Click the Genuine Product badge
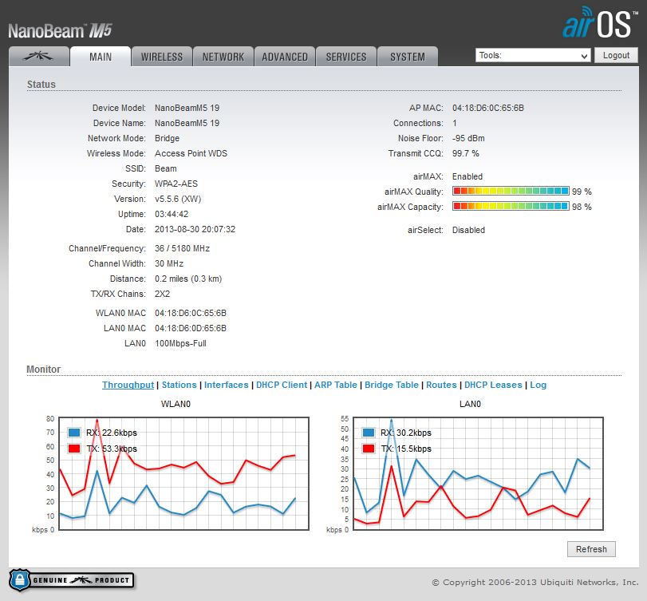This screenshot has height=601, width=647. tap(71, 580)
